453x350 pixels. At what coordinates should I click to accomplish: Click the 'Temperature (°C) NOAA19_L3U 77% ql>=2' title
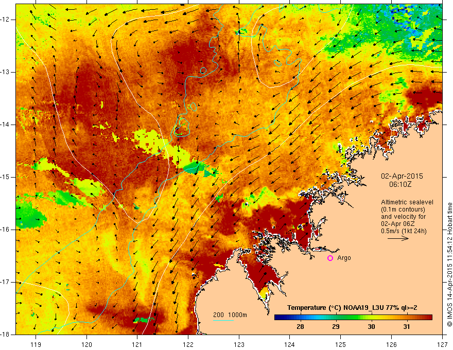tap(352, 308)
